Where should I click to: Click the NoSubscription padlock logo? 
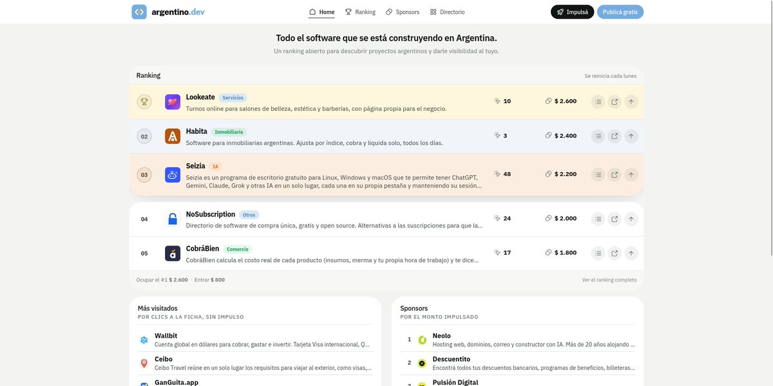[173, 219]
